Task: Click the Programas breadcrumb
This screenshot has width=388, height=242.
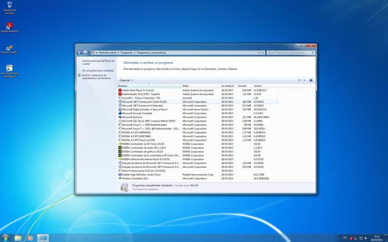Action: (x=127, y=53)
